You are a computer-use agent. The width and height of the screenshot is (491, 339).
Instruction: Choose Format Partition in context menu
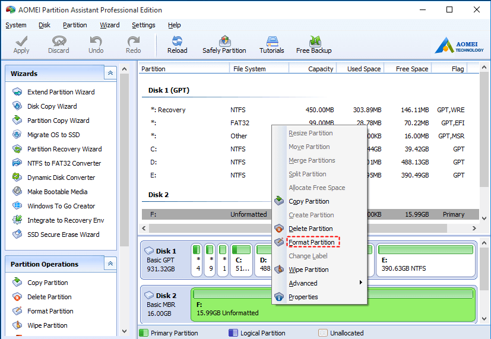tap(312, 242)
